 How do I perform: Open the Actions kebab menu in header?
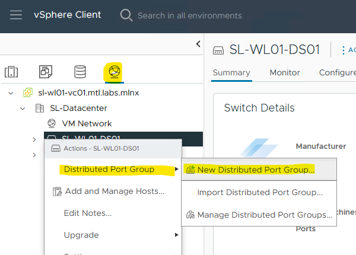pos(344,50)
